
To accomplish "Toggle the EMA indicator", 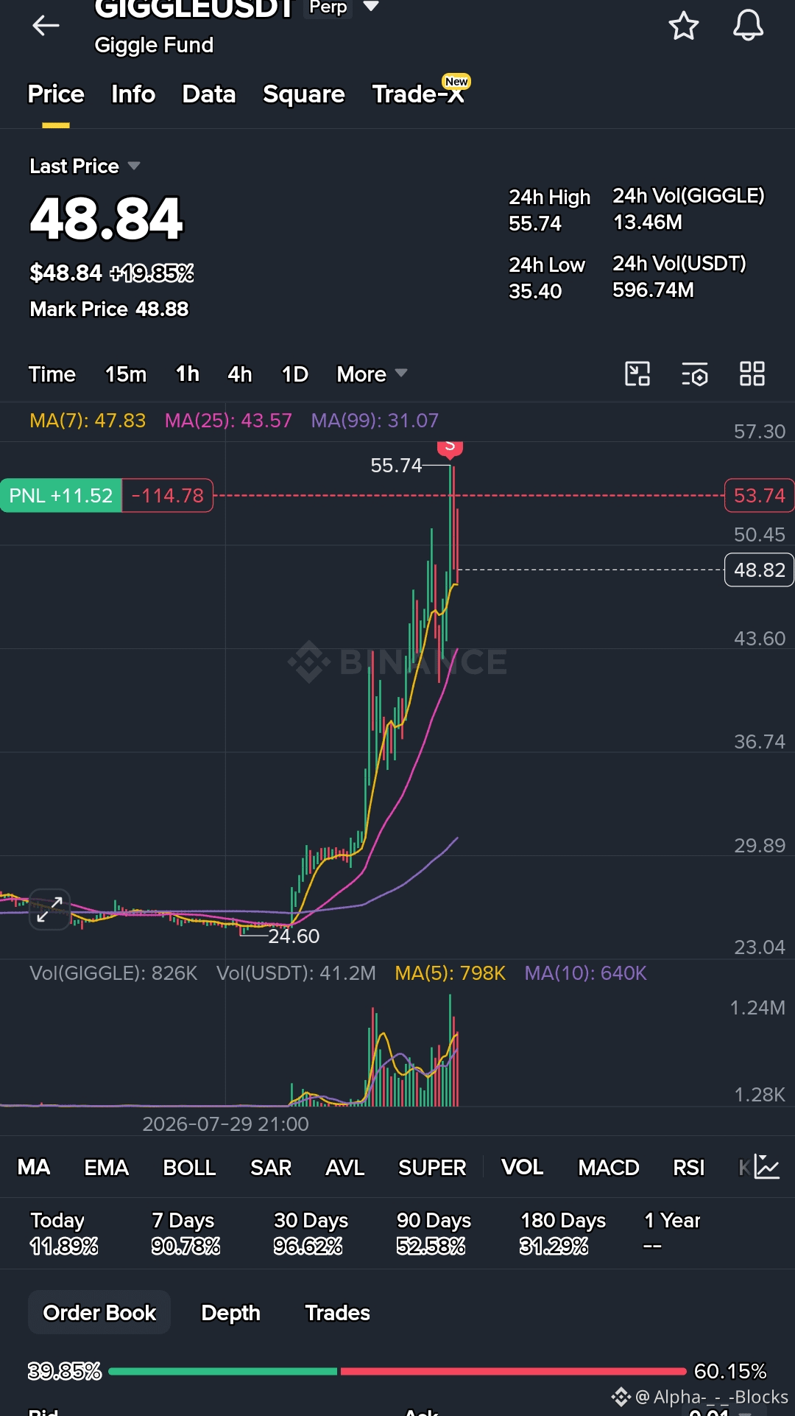I will coord(107,1167).
